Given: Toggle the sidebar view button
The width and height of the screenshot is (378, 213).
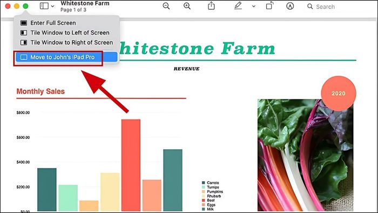Looking at the screenshot, I should [44, 6].
